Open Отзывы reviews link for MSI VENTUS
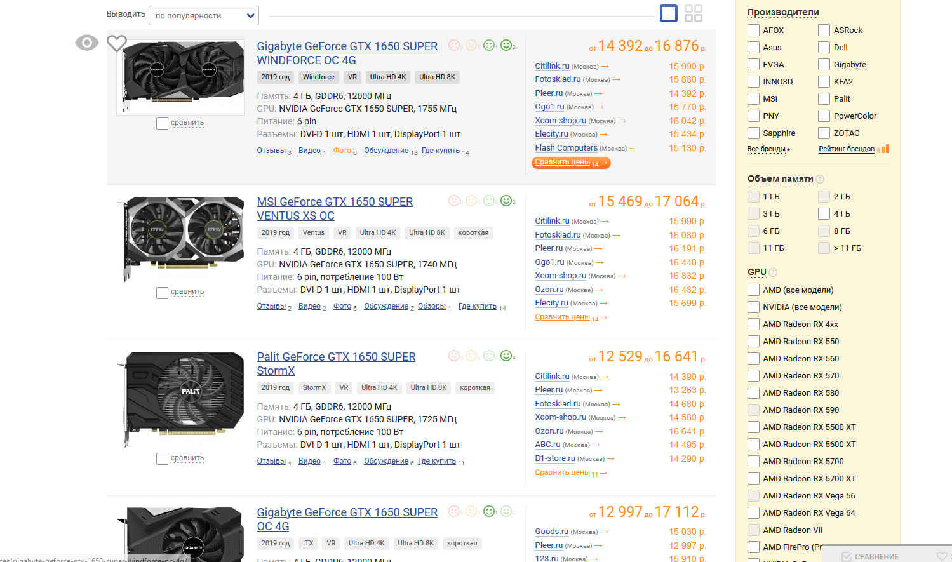Image resolution: width=952 pixels, height=562 pixels. pyautogui.click(x=271, y=306)
